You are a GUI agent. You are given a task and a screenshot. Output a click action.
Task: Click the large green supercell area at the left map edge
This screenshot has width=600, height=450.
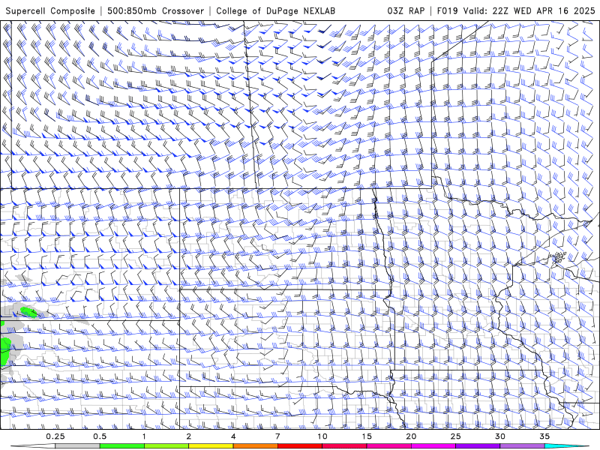(x=5, y=350)
